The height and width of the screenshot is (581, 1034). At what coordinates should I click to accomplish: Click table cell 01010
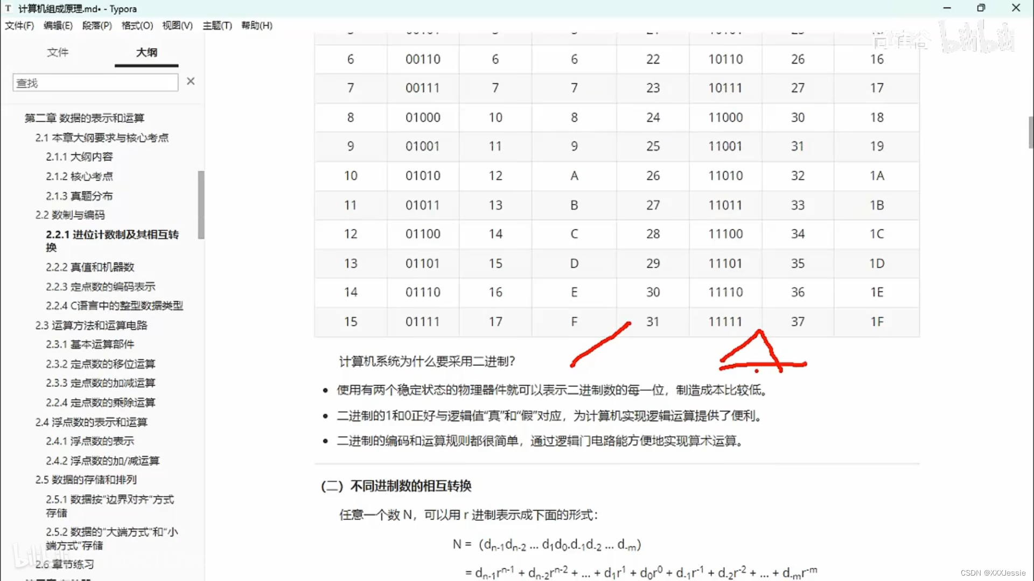[423, 175]
